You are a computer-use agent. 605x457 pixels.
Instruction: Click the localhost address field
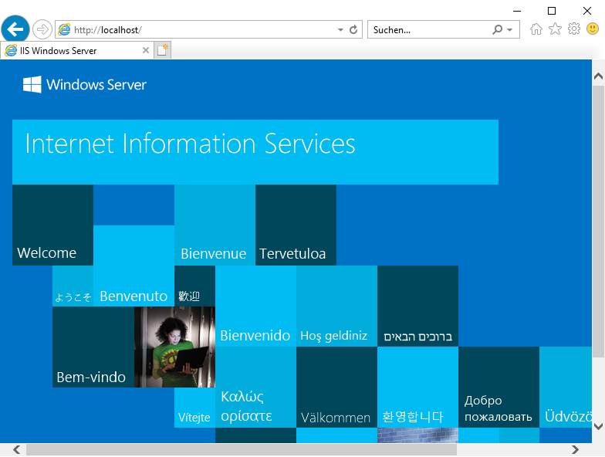201,30
